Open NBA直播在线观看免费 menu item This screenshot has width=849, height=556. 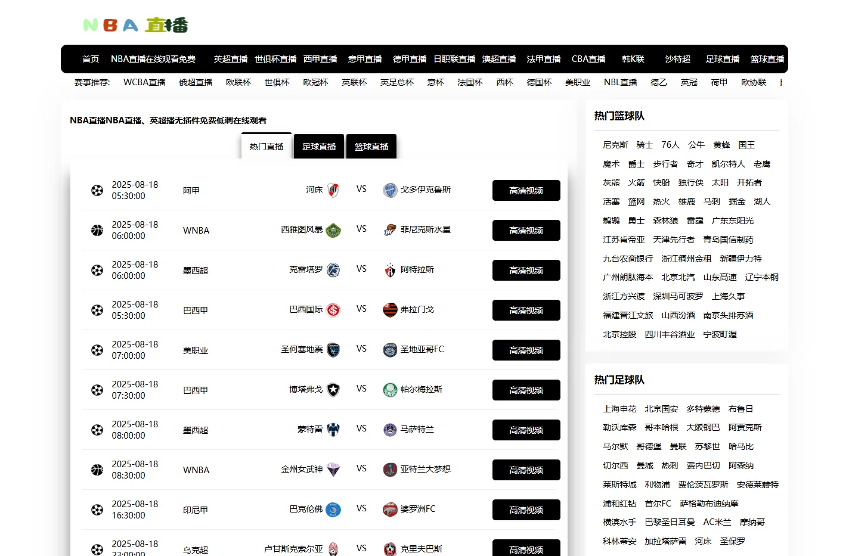click(153, 59)
